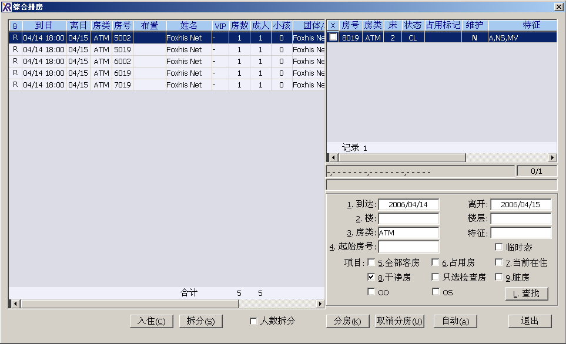Click the 状态 column header in room list
The height and width of the screenshot is (344, 566).
pyautogui.click(x=413, y=25)
